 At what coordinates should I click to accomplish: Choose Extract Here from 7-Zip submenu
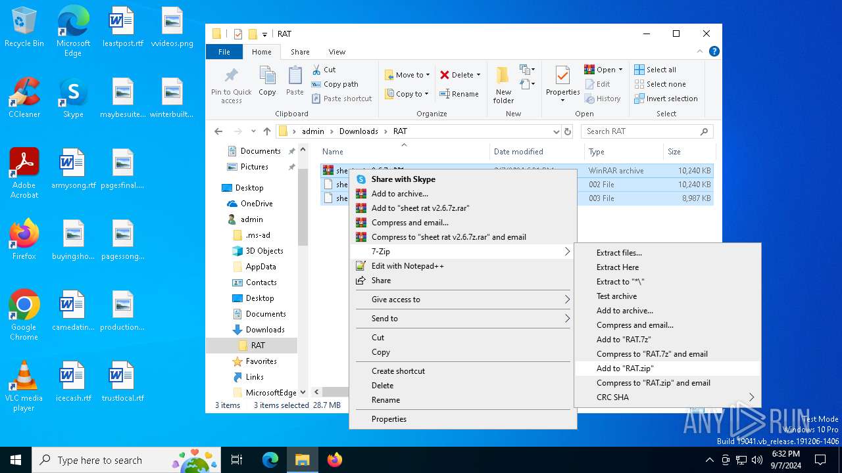[x=618, y=267]
